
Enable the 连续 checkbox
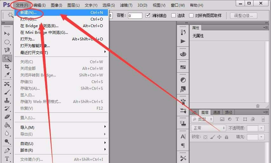pyautogui.click(x=173, y=15)
